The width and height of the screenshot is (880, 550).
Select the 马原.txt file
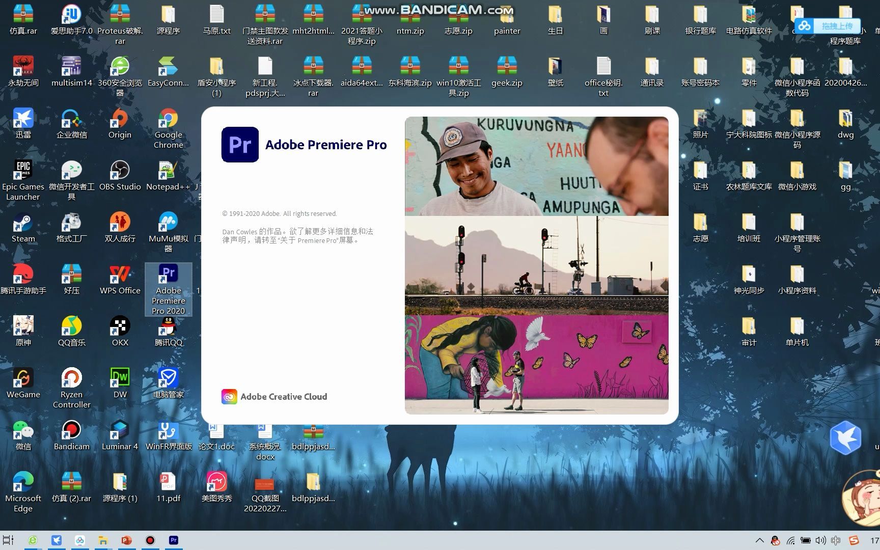click(x=217, y=19)
